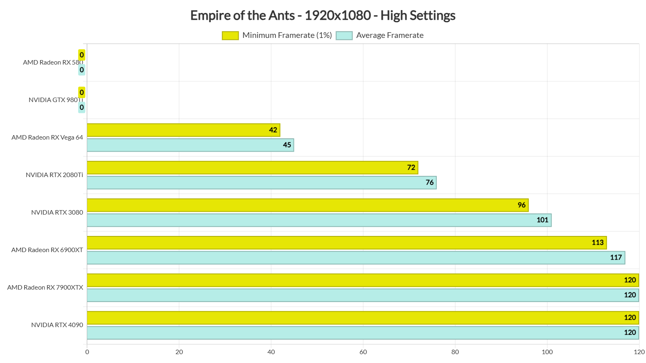Toggle the "Minimum Framerate (1%)" legend label
The width and height of the screenshot is (646, 363).
point(287,35)
